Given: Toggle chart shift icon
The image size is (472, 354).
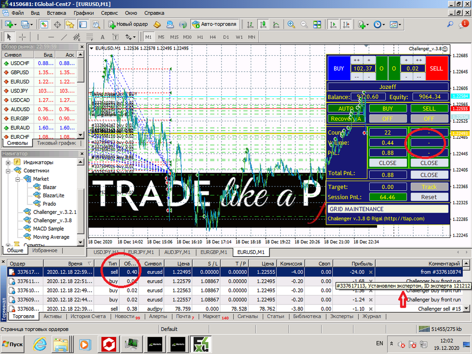Looking at the screenshot, I should pos(346,25).
